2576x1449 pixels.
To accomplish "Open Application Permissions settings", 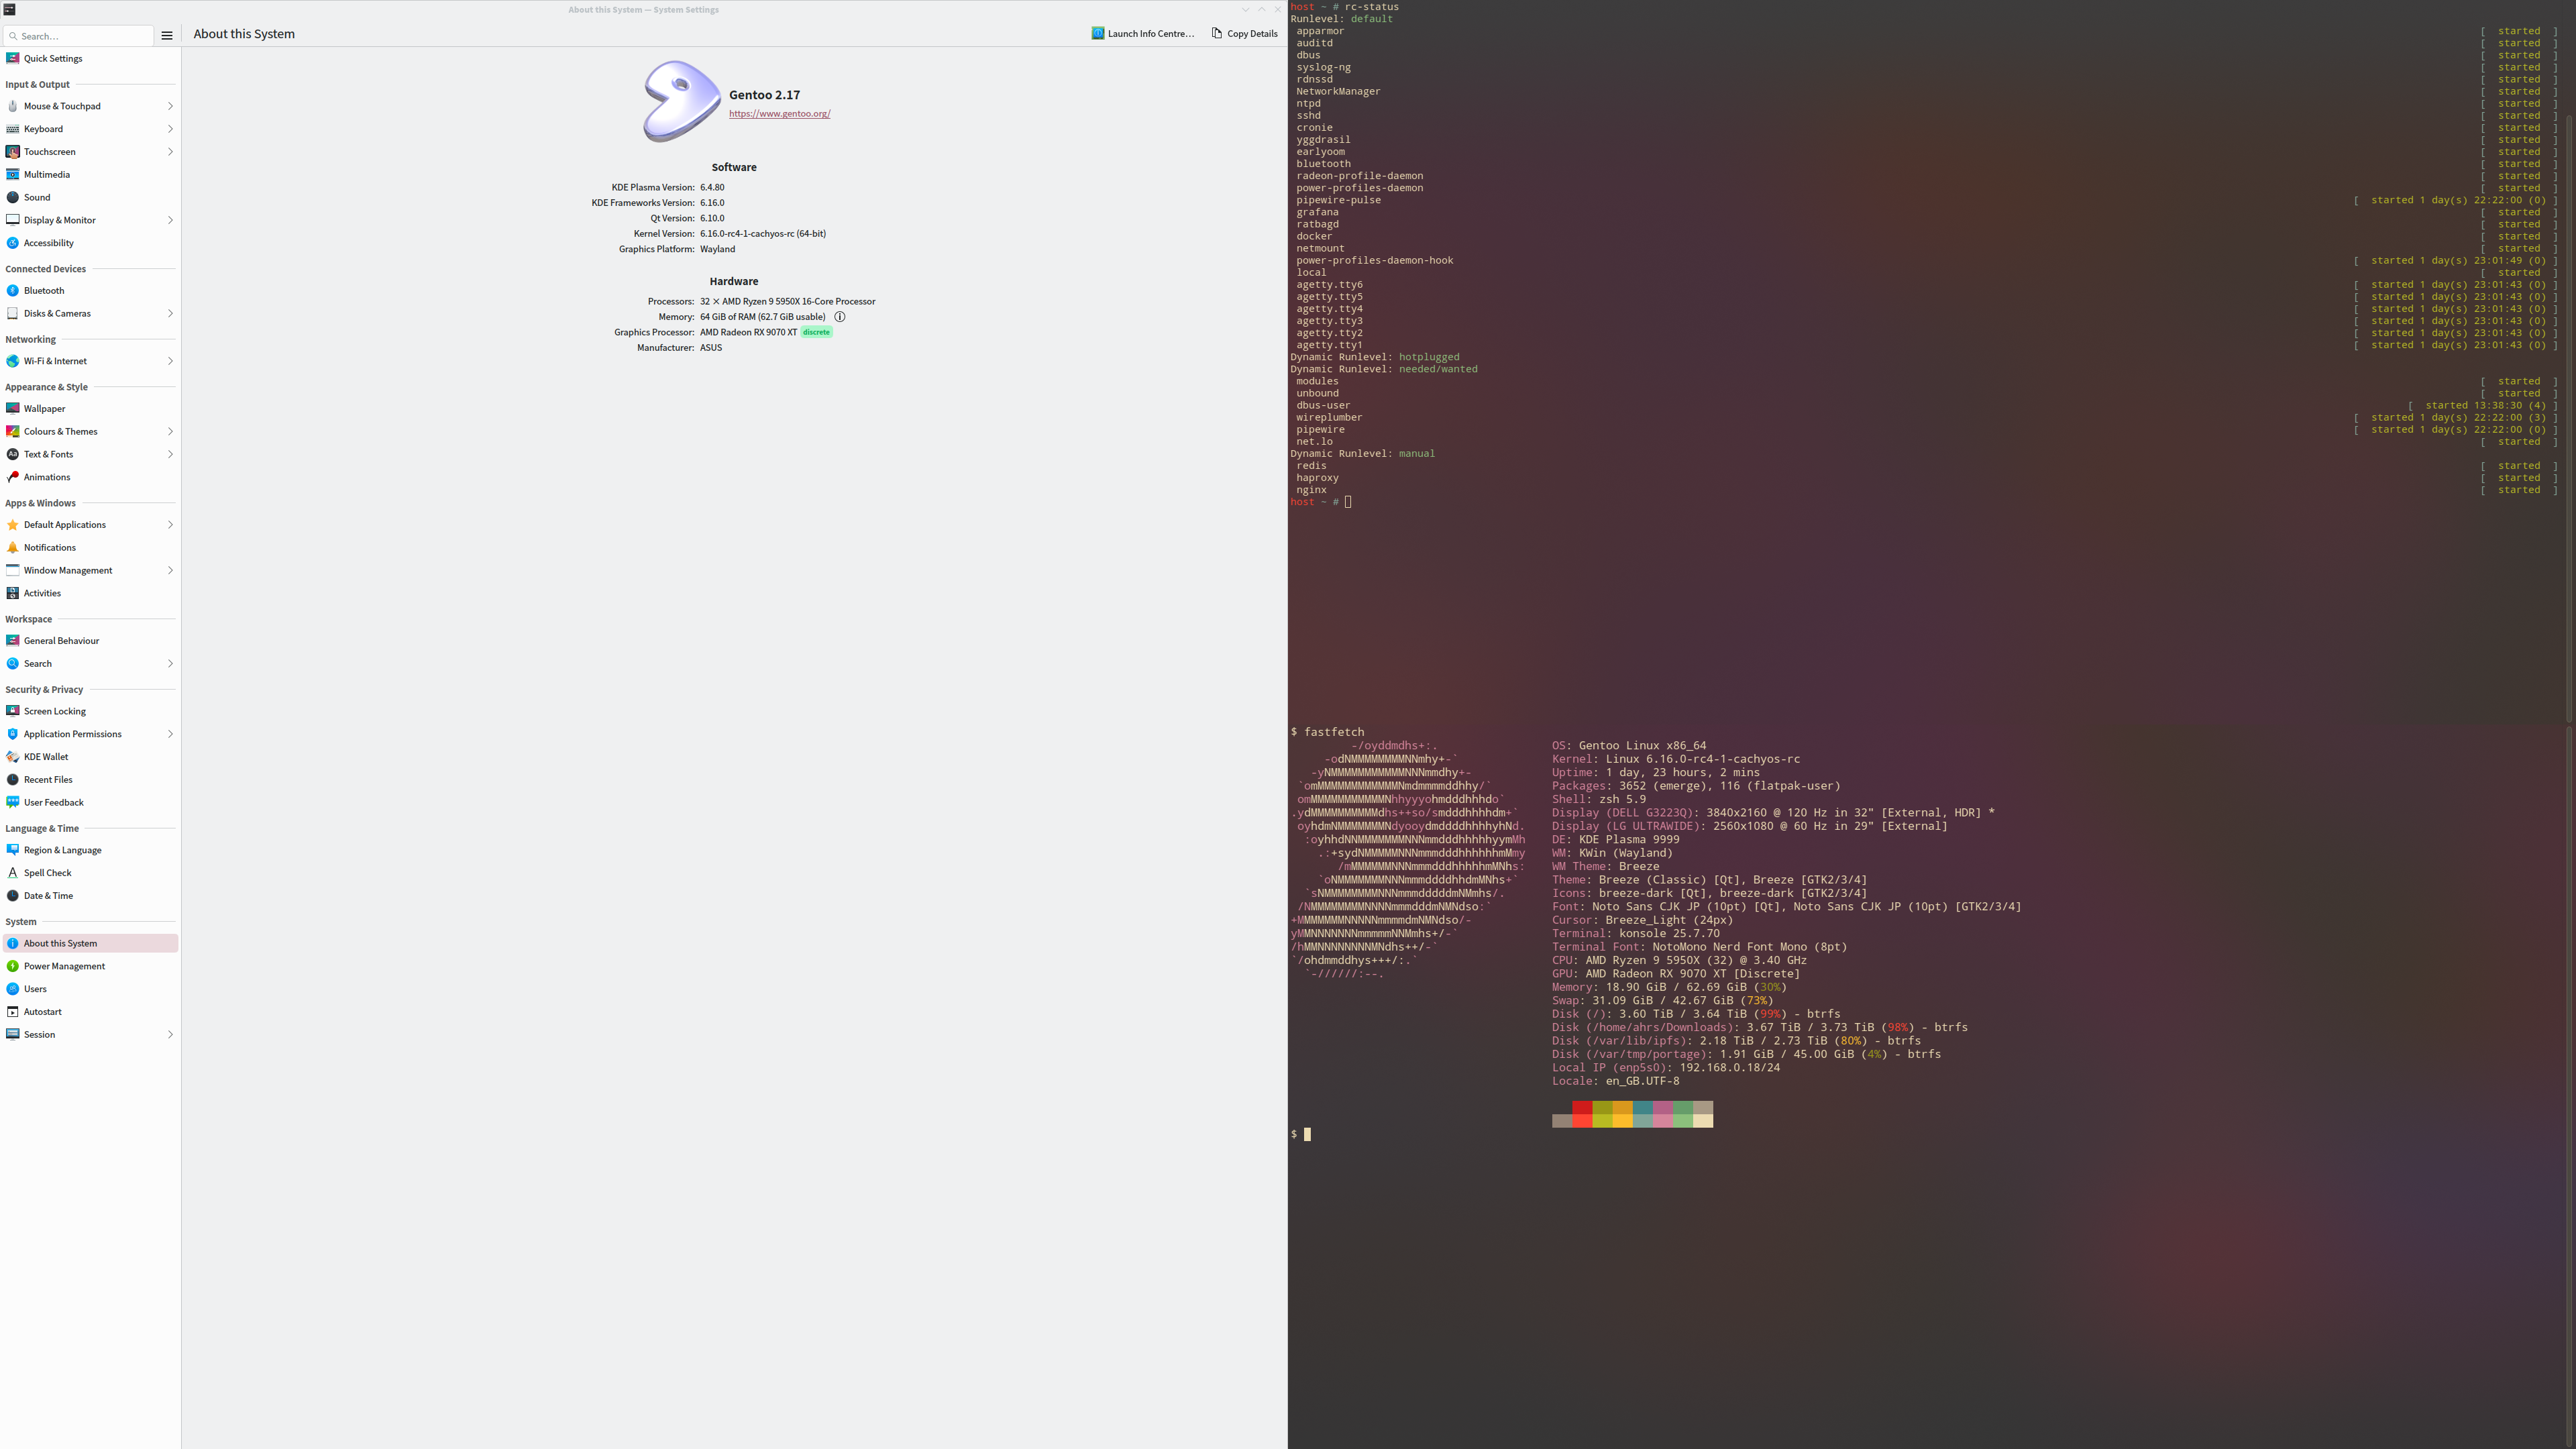I will 90,734.
